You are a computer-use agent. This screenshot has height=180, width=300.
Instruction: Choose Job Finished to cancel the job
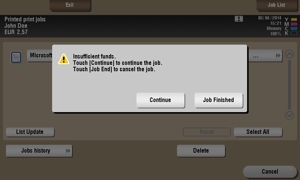[x=219, y=100]
